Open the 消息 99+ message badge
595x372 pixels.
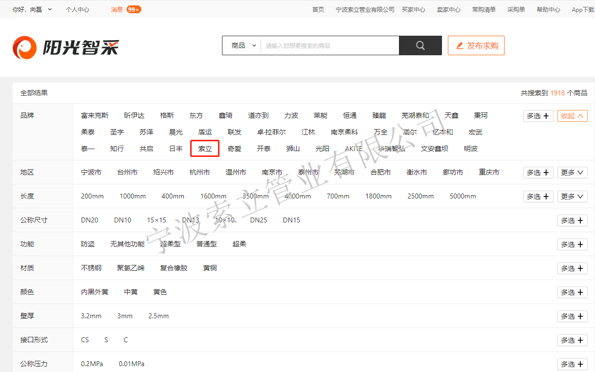[125, 9]
